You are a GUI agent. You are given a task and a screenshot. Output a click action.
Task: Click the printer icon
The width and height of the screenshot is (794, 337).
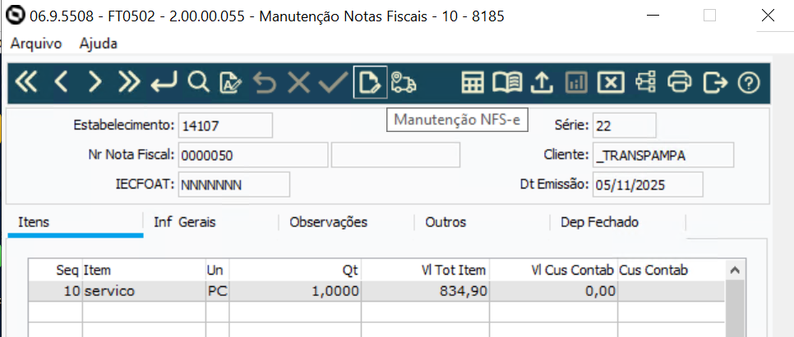pyautogui.click(x=679, y=82)
